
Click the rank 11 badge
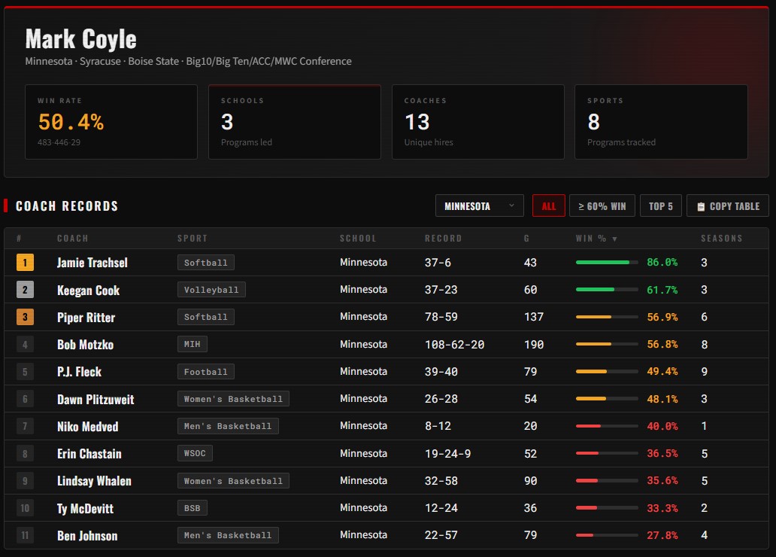coord(26,534)
